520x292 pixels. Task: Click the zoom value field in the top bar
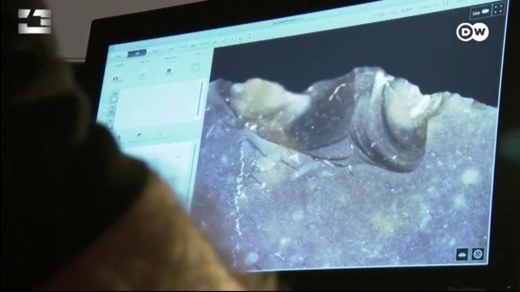406,10
